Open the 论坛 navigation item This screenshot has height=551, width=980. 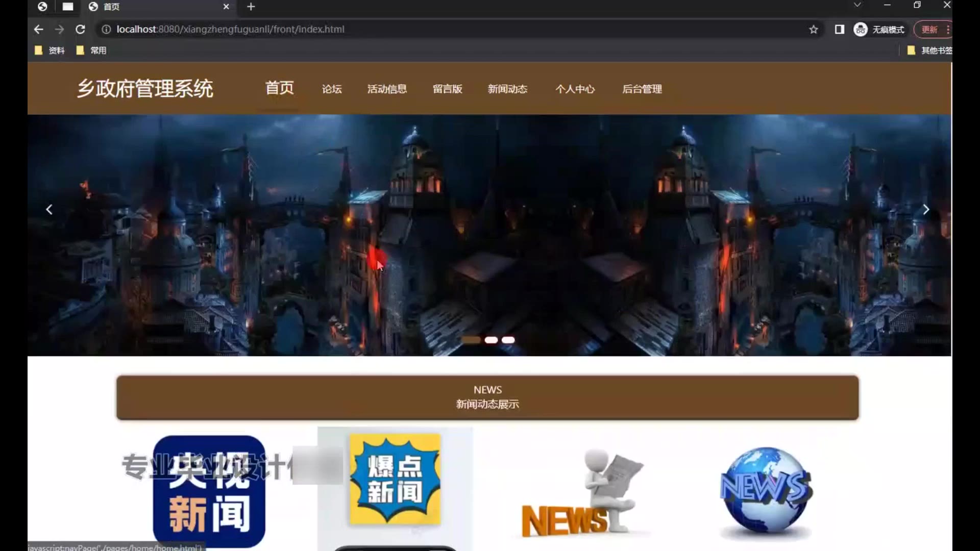click(x=332, y=89)
